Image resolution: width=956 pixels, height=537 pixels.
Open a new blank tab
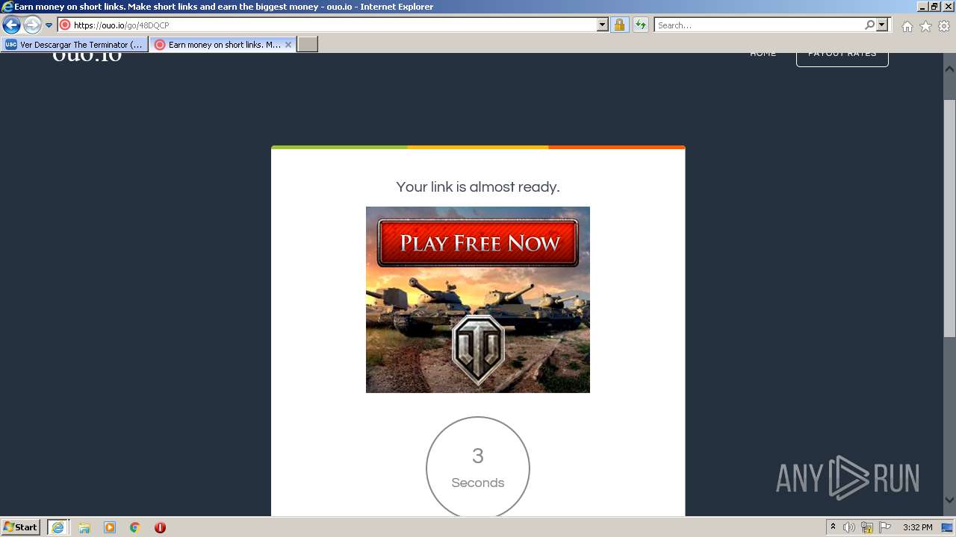[308, 45]
